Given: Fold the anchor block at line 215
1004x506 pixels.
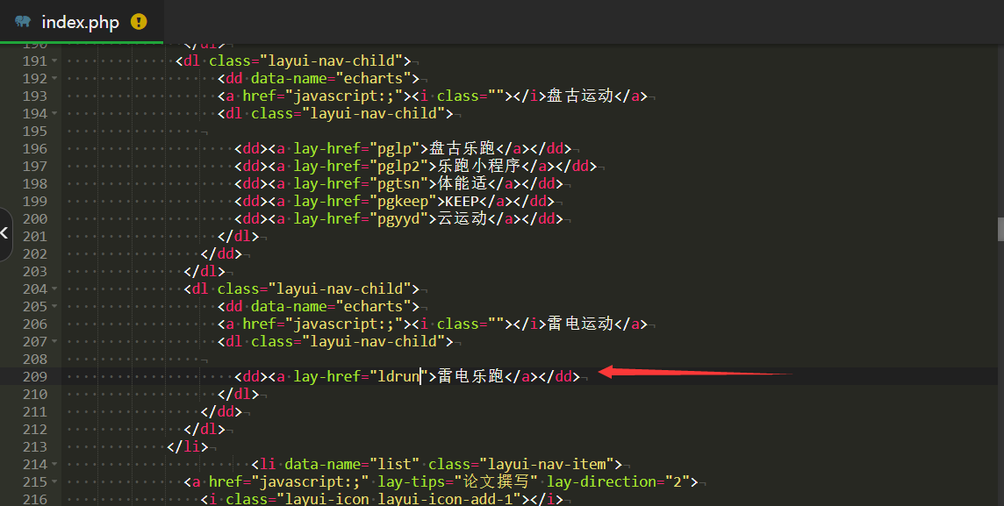Looking at the screenshot, I should pyautogui.click(x=54, y=482).
